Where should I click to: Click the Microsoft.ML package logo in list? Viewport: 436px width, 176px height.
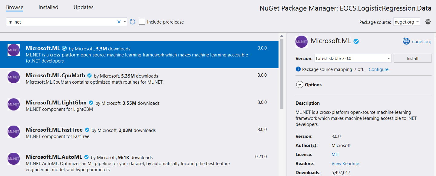pyautogui.click(x=14, y=50)
